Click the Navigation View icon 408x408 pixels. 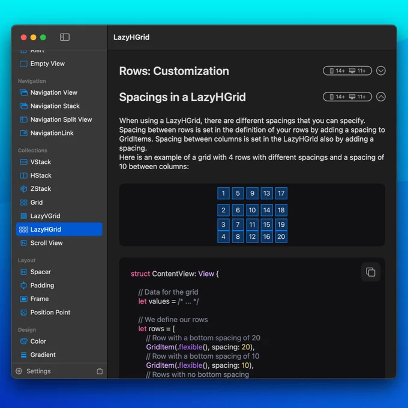(x=23, y=92)
